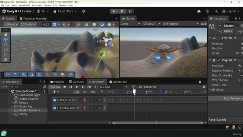Click the Timeline time field
Screen dimensions: 243x137
coord(112,87)
